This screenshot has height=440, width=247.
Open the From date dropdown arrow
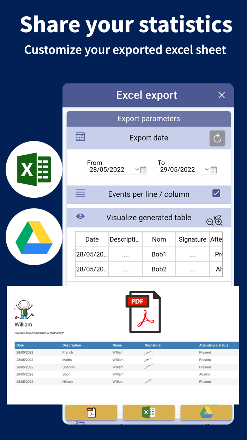pos(137,170)
